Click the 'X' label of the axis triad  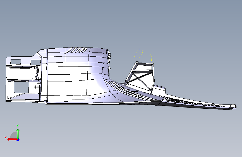tap(6, 138)
